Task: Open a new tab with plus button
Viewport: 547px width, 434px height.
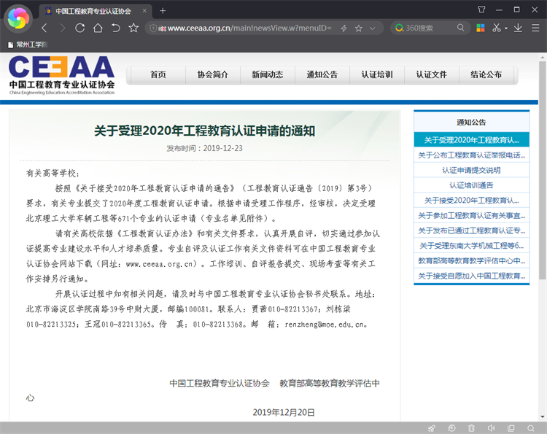Action: (x=163, y=10)
